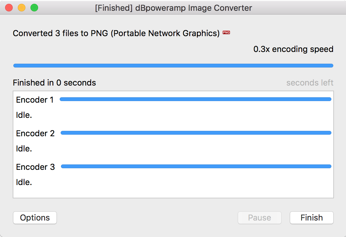The width and height of the screenshot is (346, 237).
Task: Click the Idle status under Encoder 2
Action: (24, 149)
